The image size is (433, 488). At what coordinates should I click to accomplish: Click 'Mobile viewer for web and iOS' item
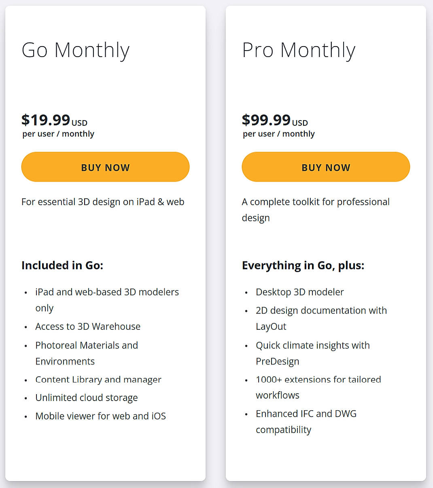(100, 416)
